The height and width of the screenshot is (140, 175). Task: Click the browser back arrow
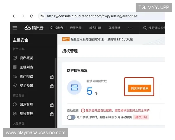coord(14,16)
